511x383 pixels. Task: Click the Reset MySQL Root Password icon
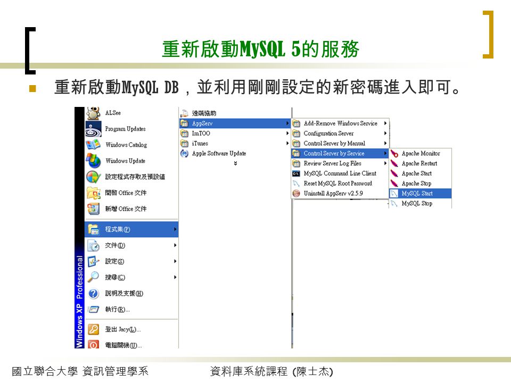coord(296,184)
